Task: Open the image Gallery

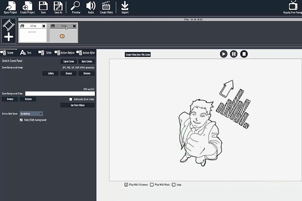Action: point(51,73)
